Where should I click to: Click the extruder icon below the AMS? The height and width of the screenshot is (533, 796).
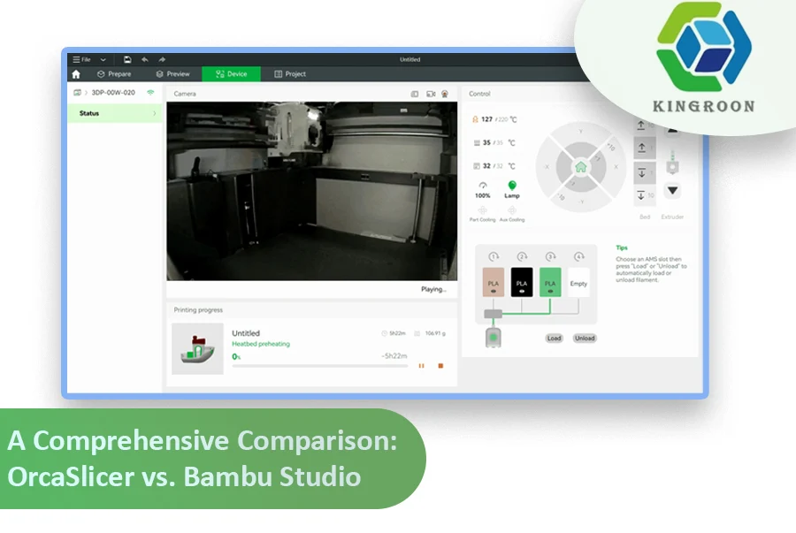pos(493,338)
